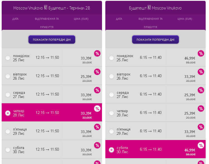The width and height of the screenshot is (209, 164).
Task: Show previous days for Budapest–Moscow return flights
Action: tap(155, 40)
